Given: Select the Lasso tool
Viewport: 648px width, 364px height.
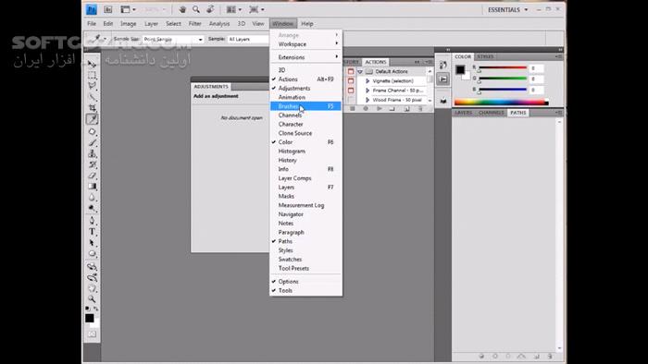Looking at the screenshot, I should [x=92, y=86].
